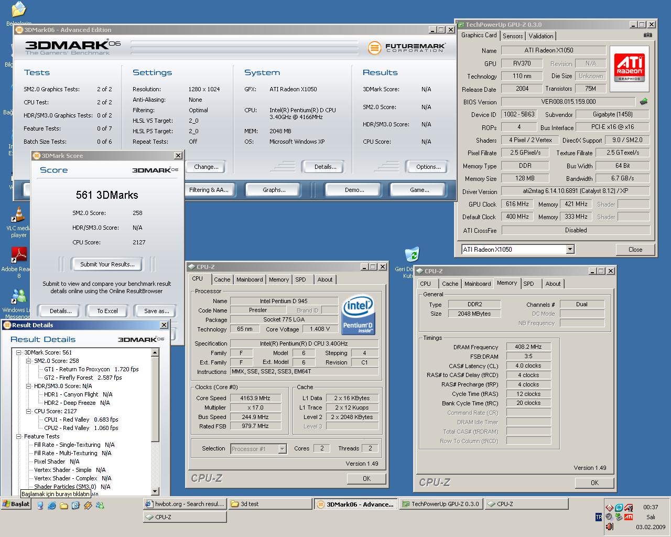Switch to 3d test folder taskbar item
The height and width of the screenshot is (537, 671).
(x=270, y=504)
